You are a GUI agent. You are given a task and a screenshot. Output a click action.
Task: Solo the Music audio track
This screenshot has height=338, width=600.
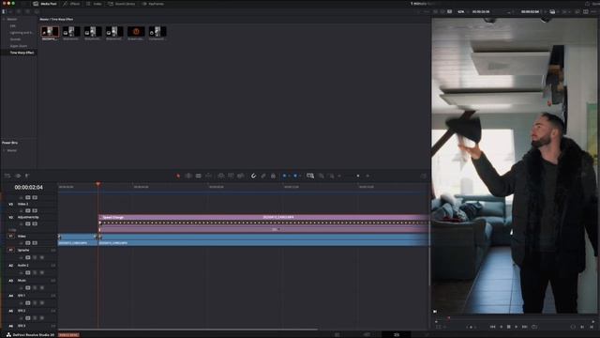tap(35, 288)
